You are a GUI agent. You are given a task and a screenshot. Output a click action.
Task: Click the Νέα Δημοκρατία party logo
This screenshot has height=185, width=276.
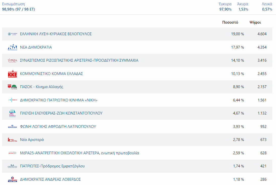pos(13,47)
